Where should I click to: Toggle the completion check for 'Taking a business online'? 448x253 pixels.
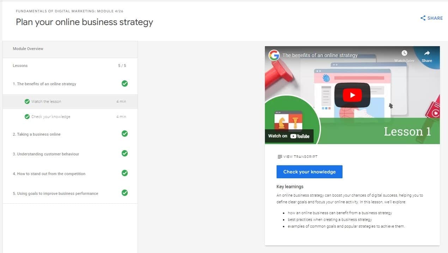pos(125,134)
